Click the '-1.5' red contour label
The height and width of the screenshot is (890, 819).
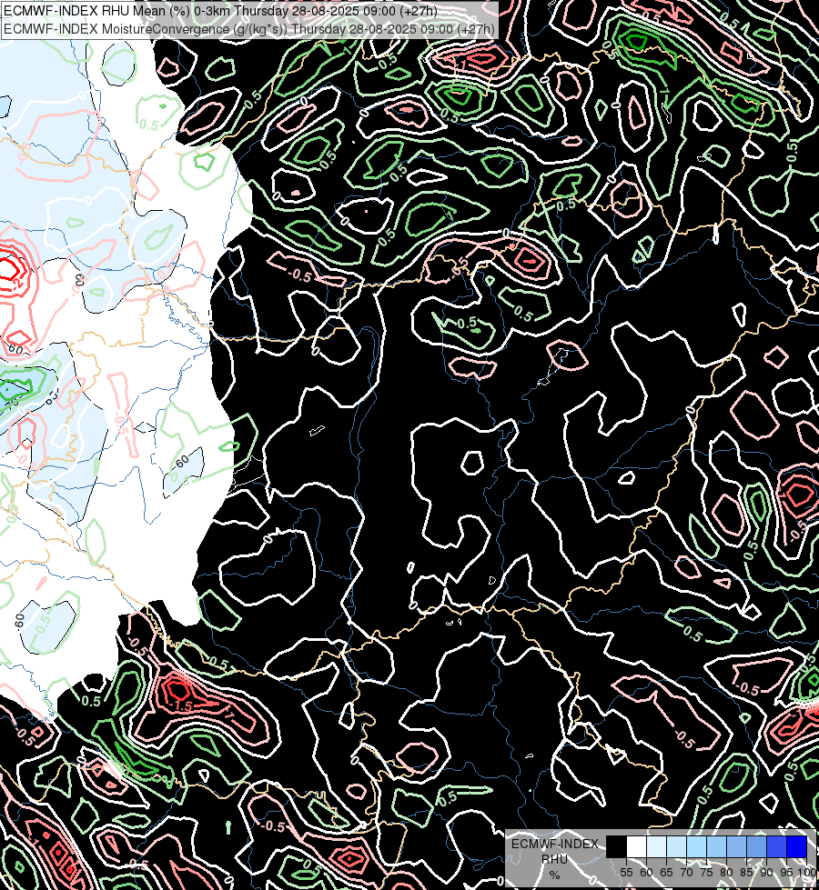tap(182, 705)
